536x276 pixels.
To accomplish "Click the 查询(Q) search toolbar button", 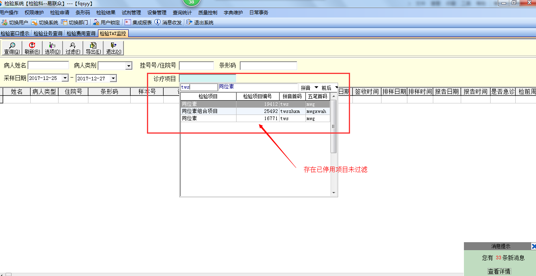I will coord(12,48).
